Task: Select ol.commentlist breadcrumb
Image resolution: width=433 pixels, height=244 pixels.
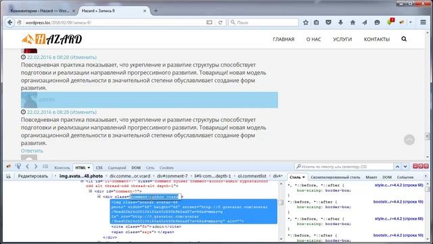Action: click(252, 176)
